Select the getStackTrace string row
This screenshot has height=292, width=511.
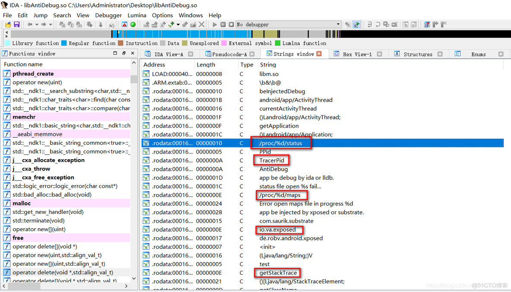[323, 273]
